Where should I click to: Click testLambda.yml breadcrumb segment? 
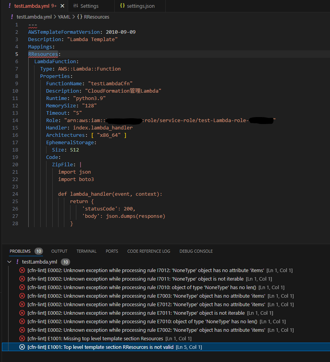[x=34, y=17]
